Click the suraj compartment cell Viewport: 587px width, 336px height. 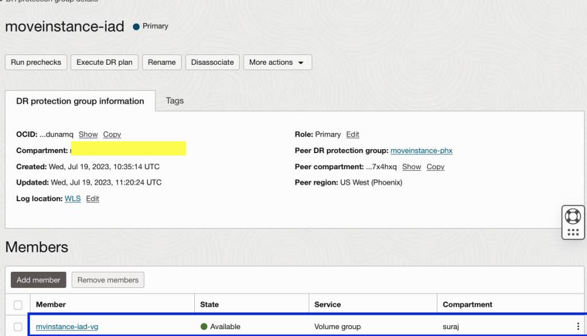coord(451,327)
